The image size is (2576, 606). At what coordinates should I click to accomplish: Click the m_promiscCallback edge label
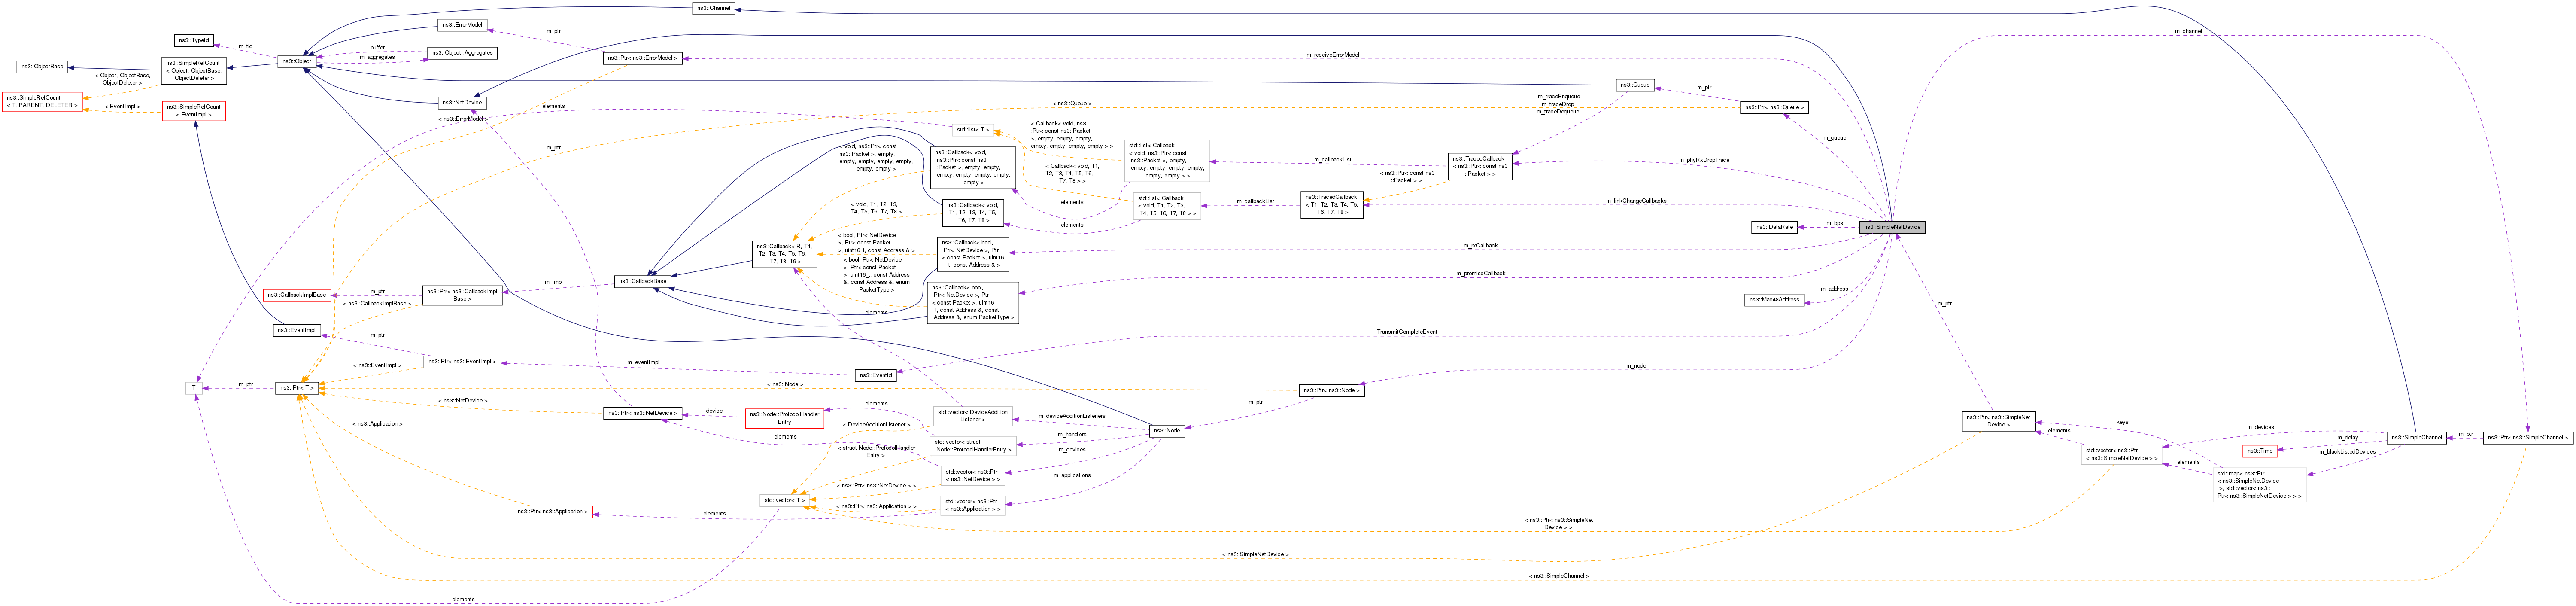[1480, 273]
